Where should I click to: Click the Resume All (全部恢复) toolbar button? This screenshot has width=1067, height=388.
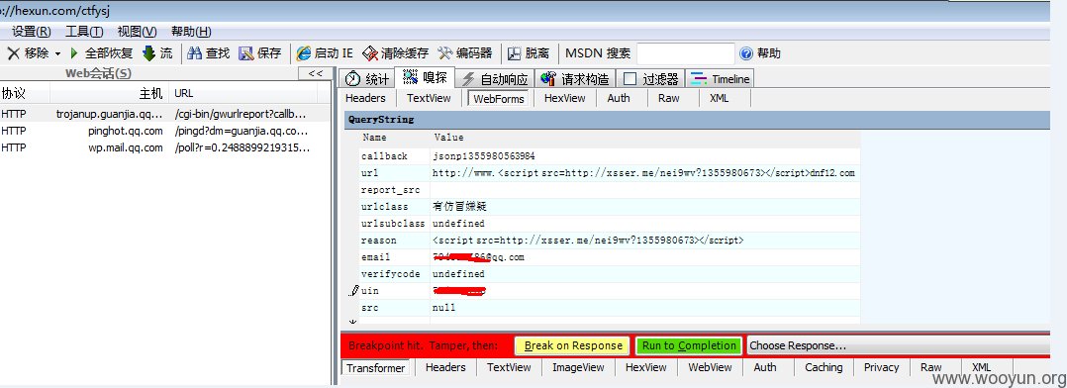click(x=101, y=53)
